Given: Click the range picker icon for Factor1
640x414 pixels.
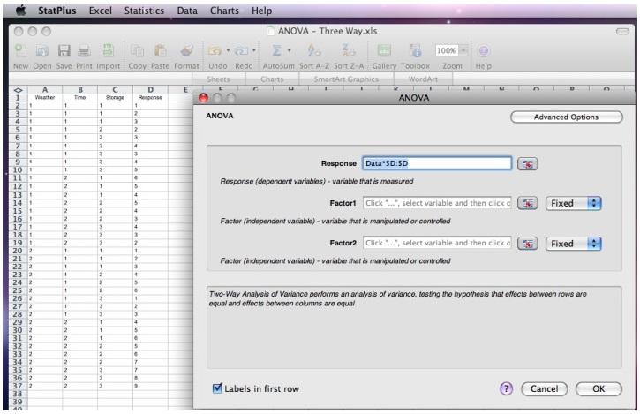Looking at the screenshot, I should click(527, 203).
